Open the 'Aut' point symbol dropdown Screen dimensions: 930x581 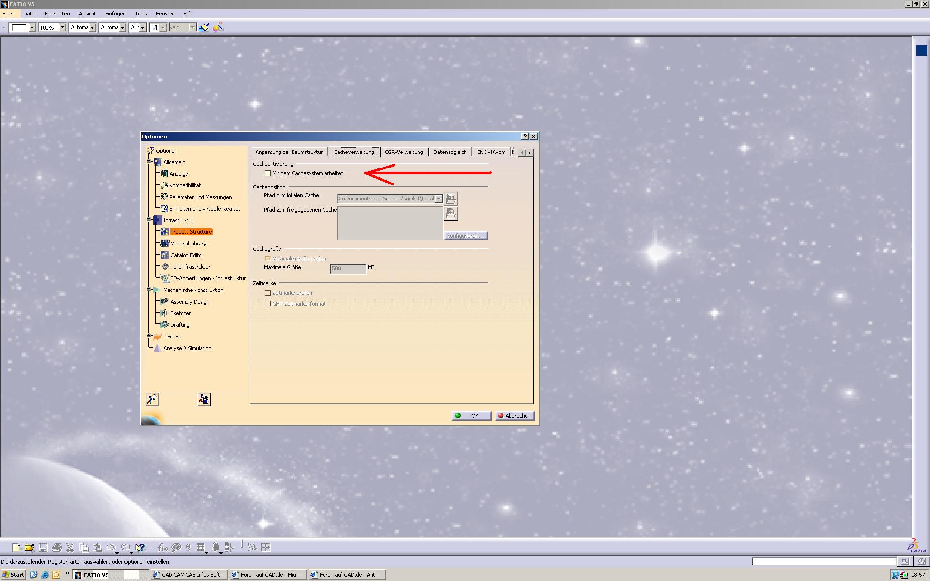[x=142, y=28]
